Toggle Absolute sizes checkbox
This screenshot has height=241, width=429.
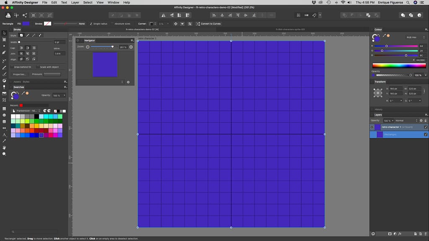[112, 24]
